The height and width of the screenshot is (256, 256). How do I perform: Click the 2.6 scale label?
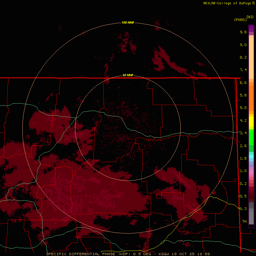pos(243,146)
